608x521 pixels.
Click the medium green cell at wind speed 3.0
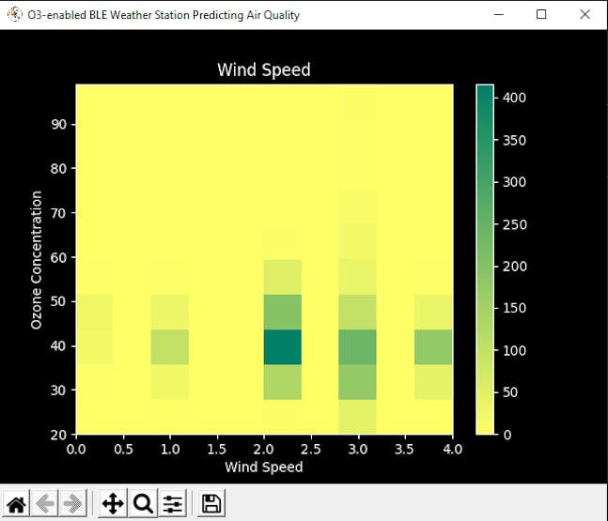tap(357, 346)
